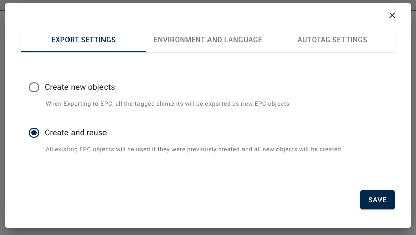Click the "Create new objects" label text

[x=80, y=87]
